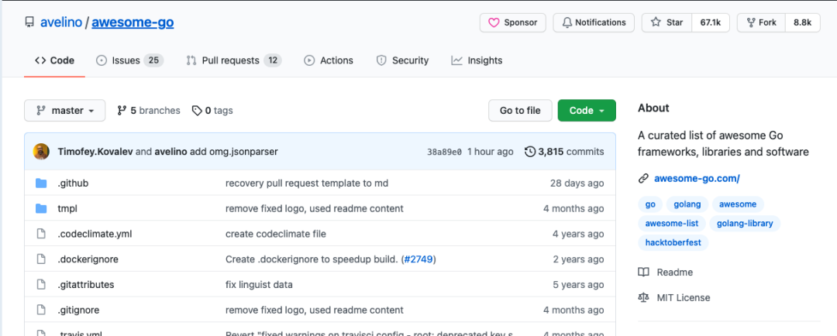837x336 pixels.
Task: Open the Insights tab
Action: [x=477, y=60]
